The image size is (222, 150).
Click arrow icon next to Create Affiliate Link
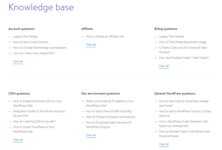point(83,37)
